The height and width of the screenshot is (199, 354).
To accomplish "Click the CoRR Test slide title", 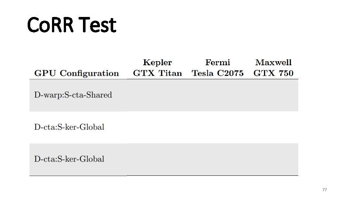I will pos(72,25).
